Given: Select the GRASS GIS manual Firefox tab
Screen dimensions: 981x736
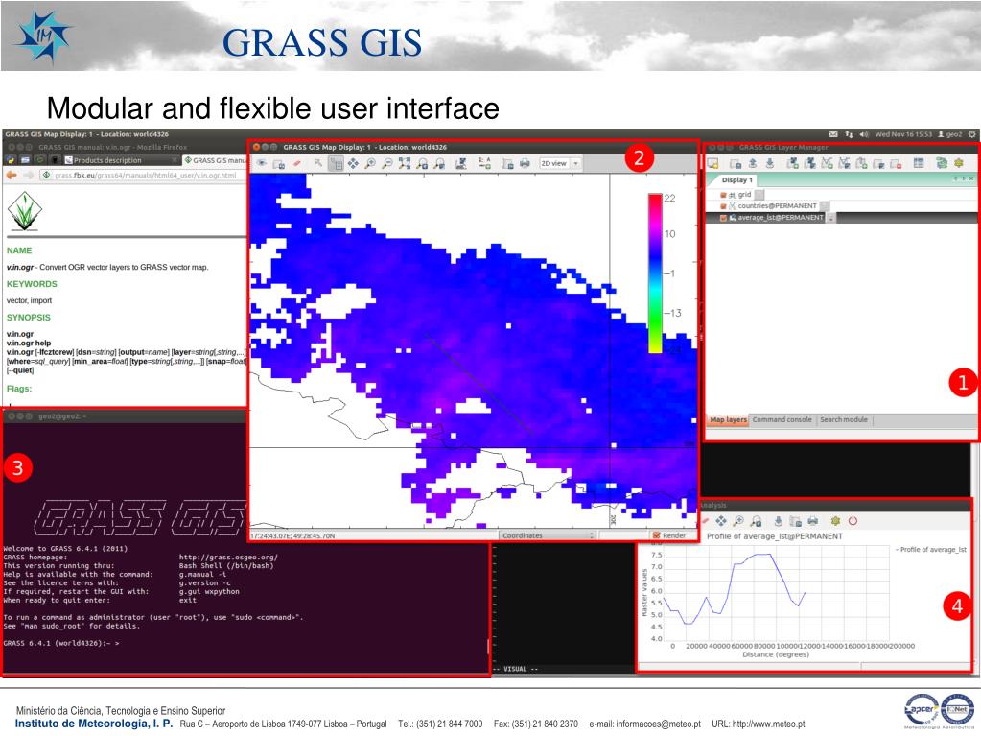Looking at the screenshot, I should (215, 161).
